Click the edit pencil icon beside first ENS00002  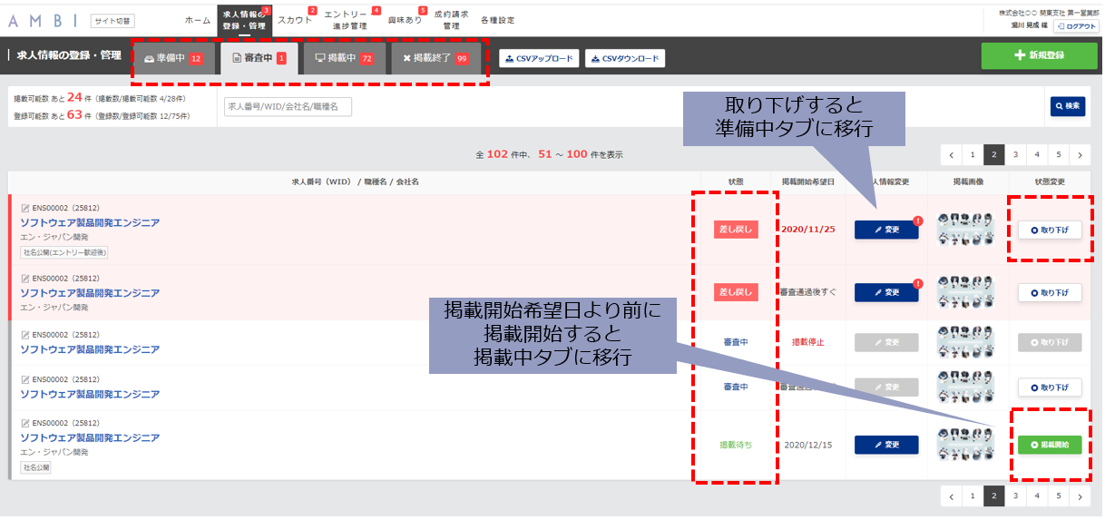25,208
